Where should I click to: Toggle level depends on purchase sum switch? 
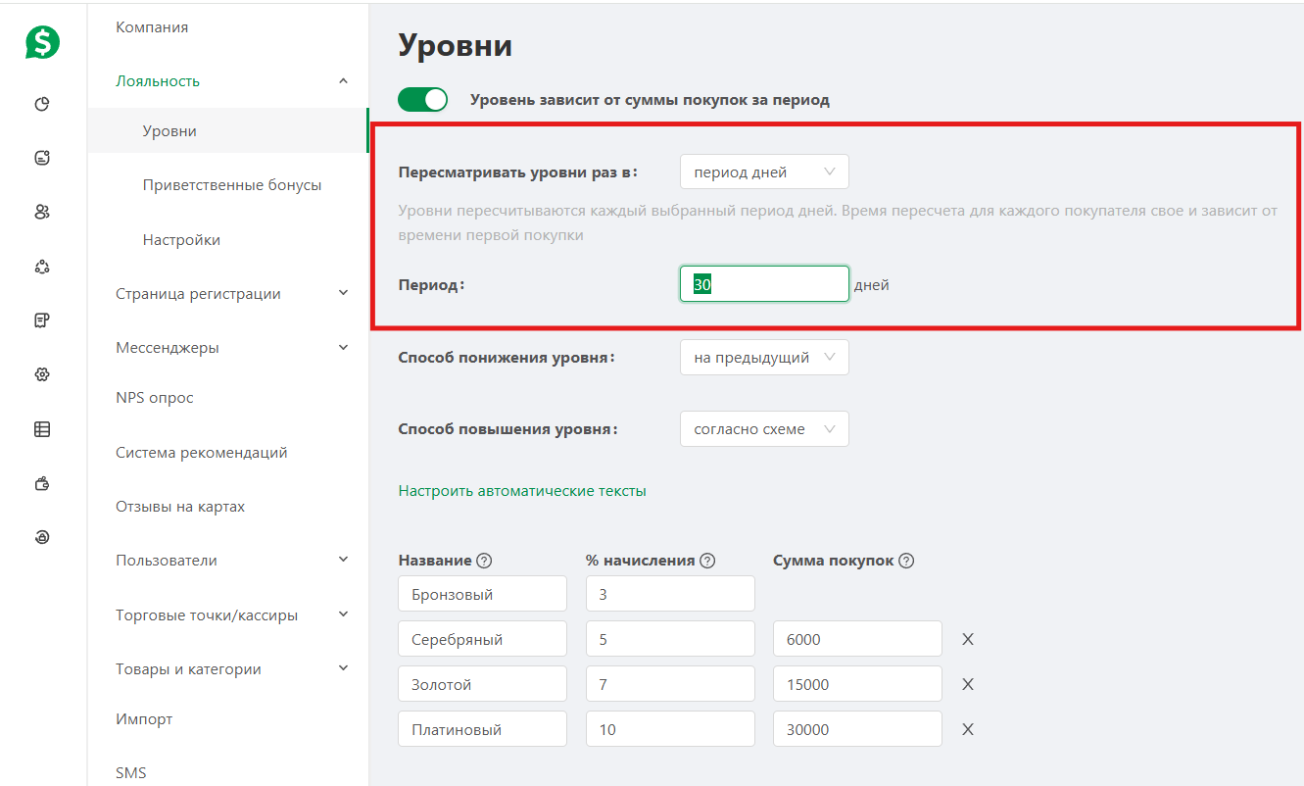click(422, 99)
